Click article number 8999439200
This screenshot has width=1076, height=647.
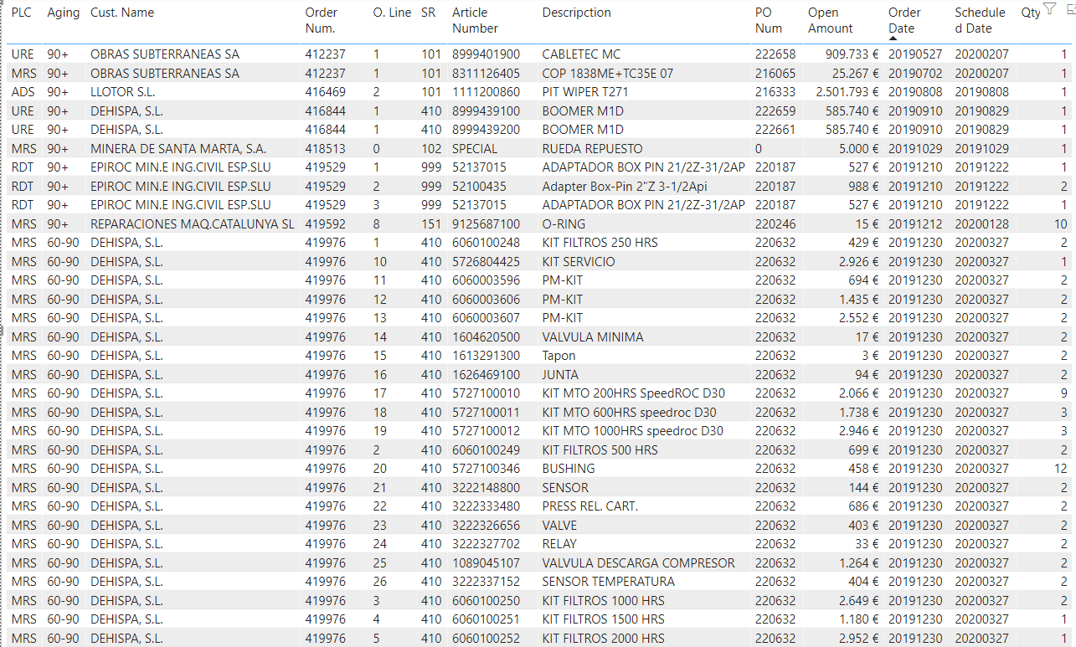click(486, 130)
